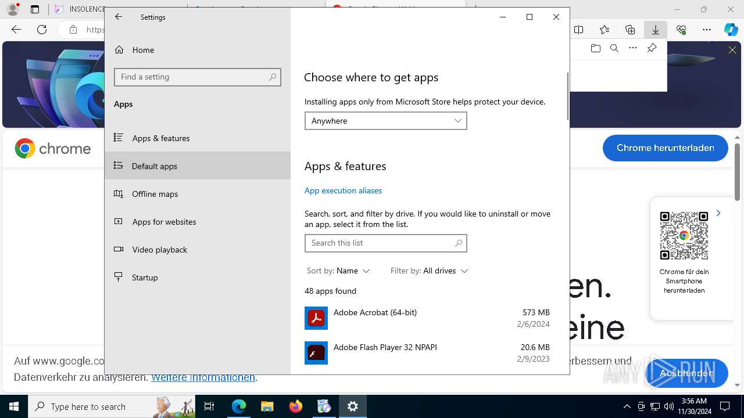Close the Edge promo banner
The width and height of the screenshot is (744, 418).
pos(732,51)
